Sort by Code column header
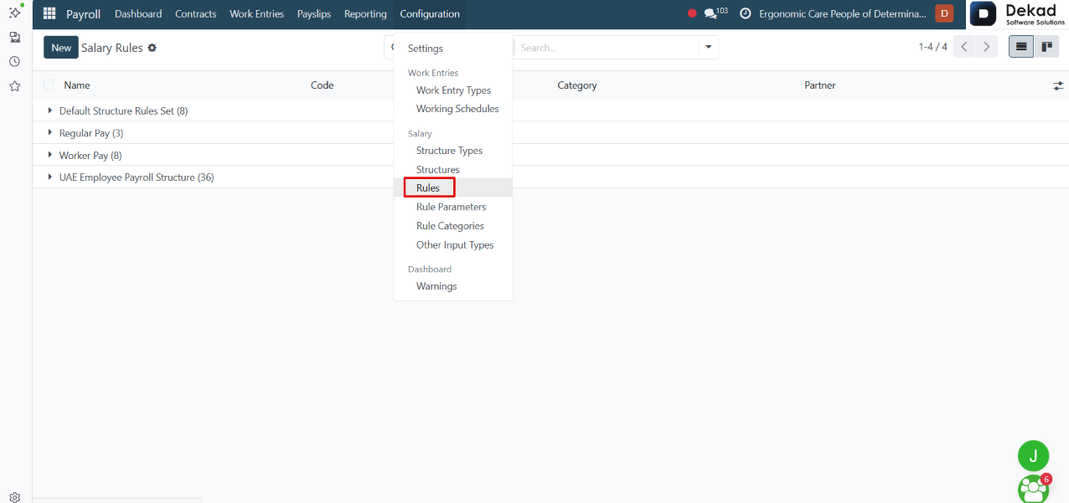Image resolution: width=1069 pixels, height=503 pixels. (x=323, y=85)
